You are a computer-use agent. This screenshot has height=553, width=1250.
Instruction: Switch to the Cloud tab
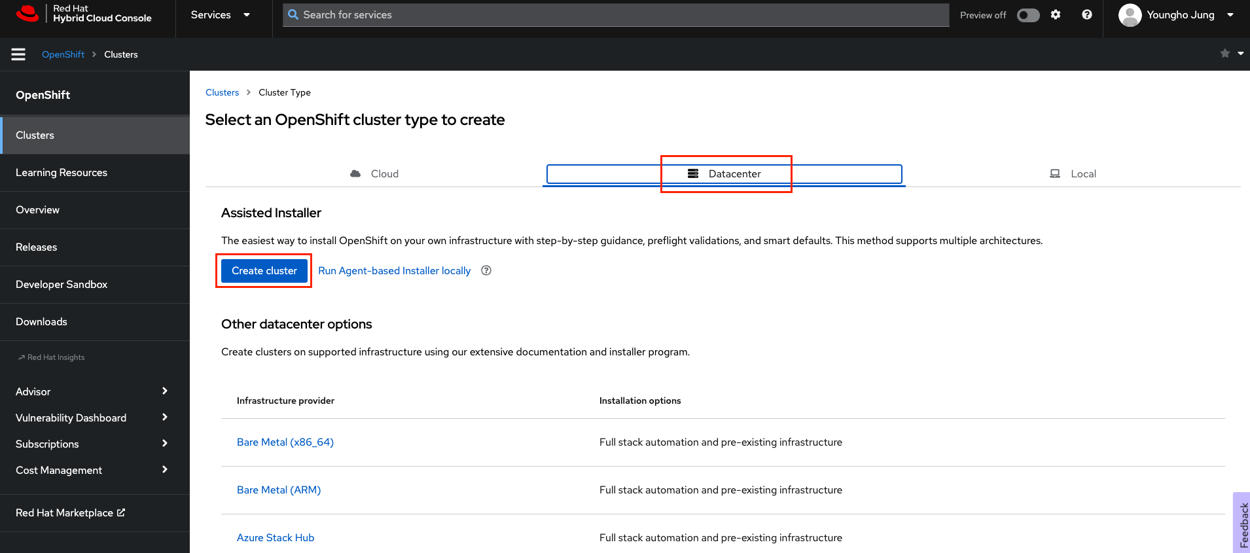click(x=374, y=173)
